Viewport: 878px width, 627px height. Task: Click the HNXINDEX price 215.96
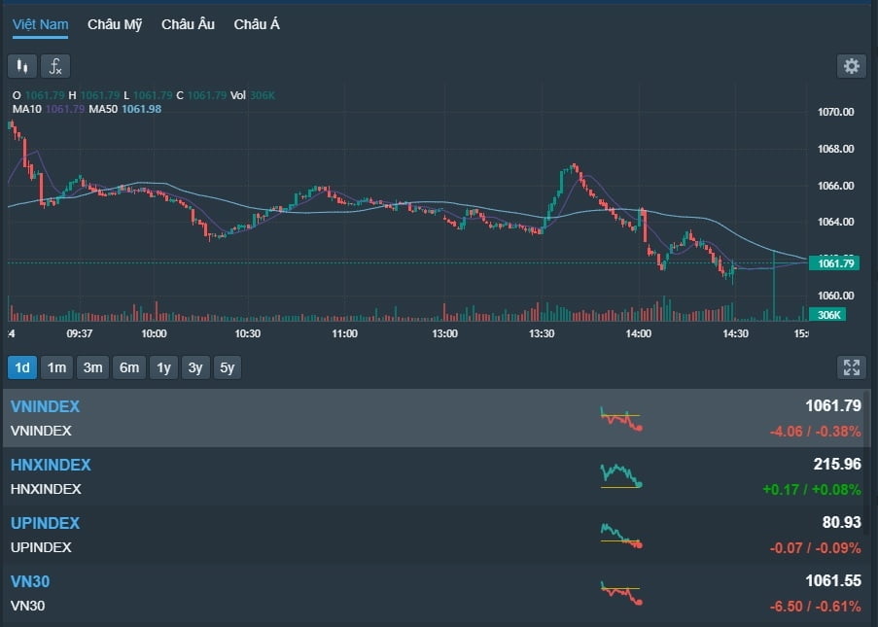pos(837,464)
